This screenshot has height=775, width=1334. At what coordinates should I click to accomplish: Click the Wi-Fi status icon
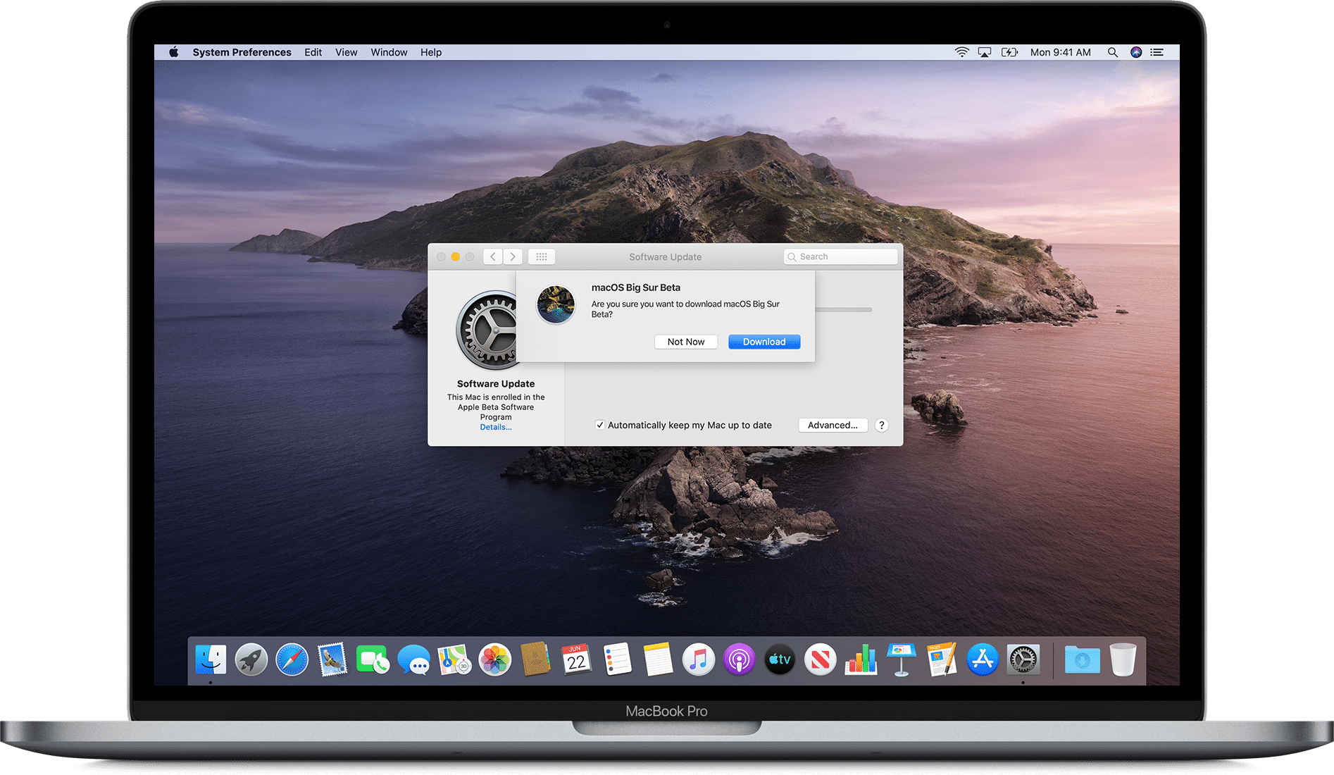(x=961, y=52)
